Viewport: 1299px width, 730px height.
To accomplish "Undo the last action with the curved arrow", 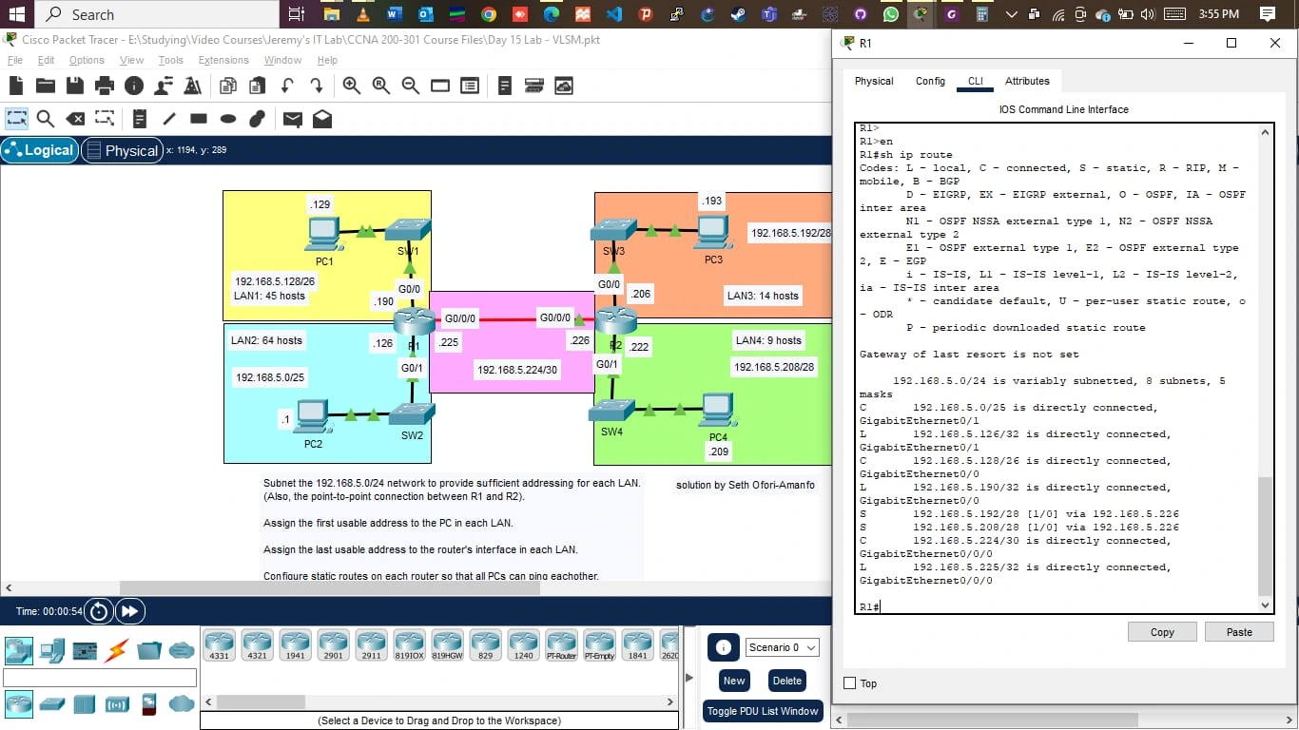I will pos(287,86).
